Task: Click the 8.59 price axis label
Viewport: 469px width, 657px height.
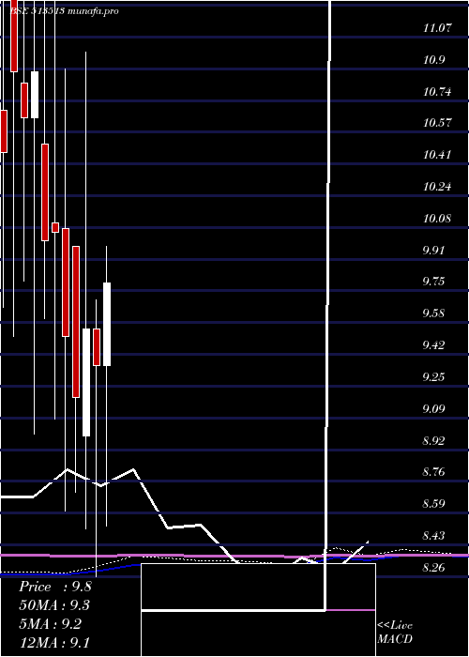Action: tap(434, 504)
